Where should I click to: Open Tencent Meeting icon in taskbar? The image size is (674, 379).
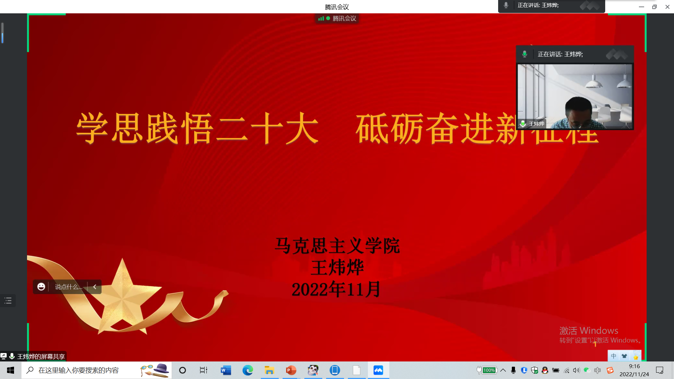pos(378,370)
